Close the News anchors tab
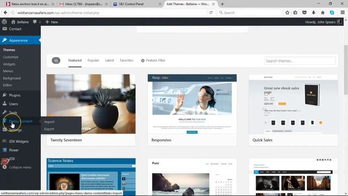 point(53,4)
